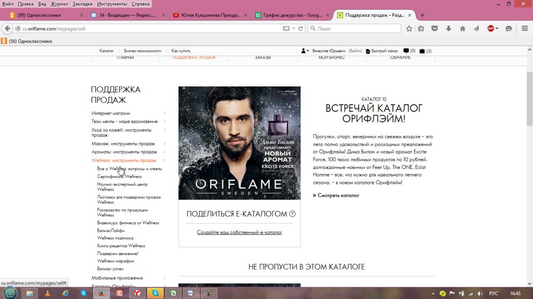Open the bookmarks list icon
Screen dimensions: 533x299
421,29
